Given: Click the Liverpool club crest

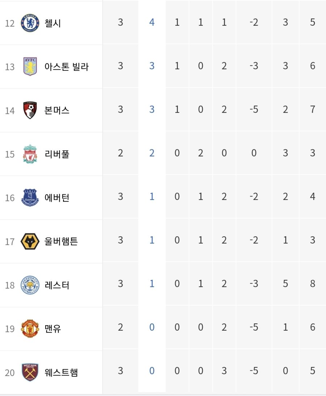Looking at the screenshot, I should click(x=30, y=154).
